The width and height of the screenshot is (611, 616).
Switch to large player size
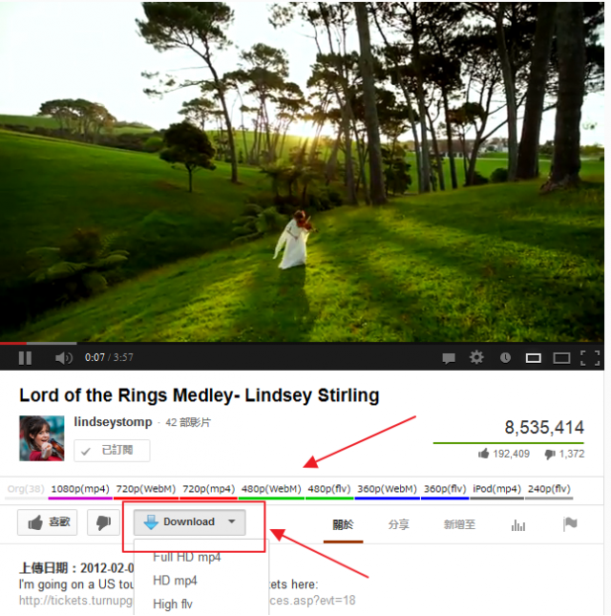561,358
